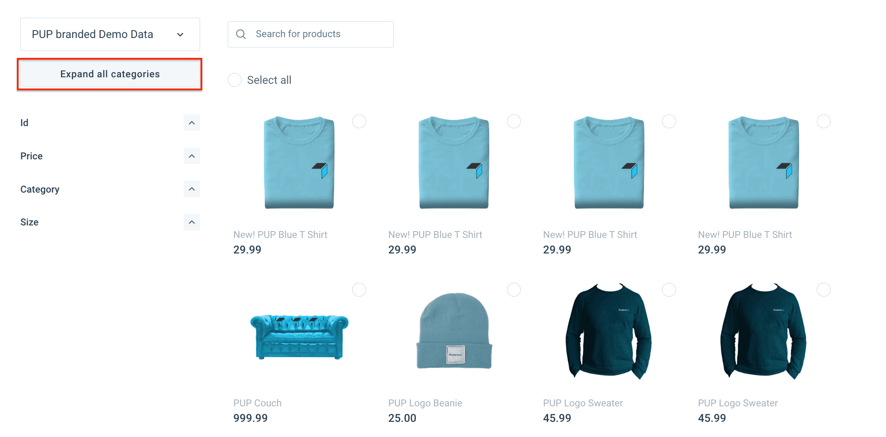Toggle the Select all radio button
This screenshot has height=437, width=886.
pyautogui.click(x=235, y=80)
